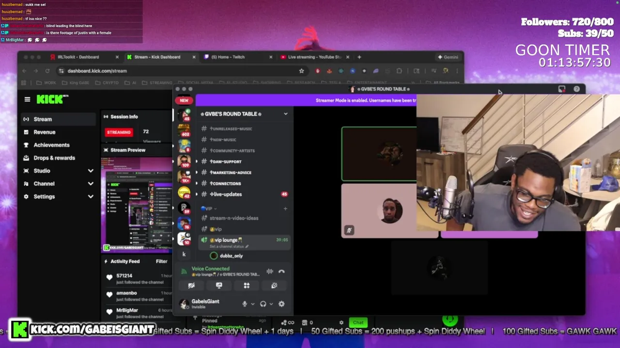The width and height of the screenshot is (620, 348).
Task: Open the Discord server with badge 59
Action: [x=184, y=208]
